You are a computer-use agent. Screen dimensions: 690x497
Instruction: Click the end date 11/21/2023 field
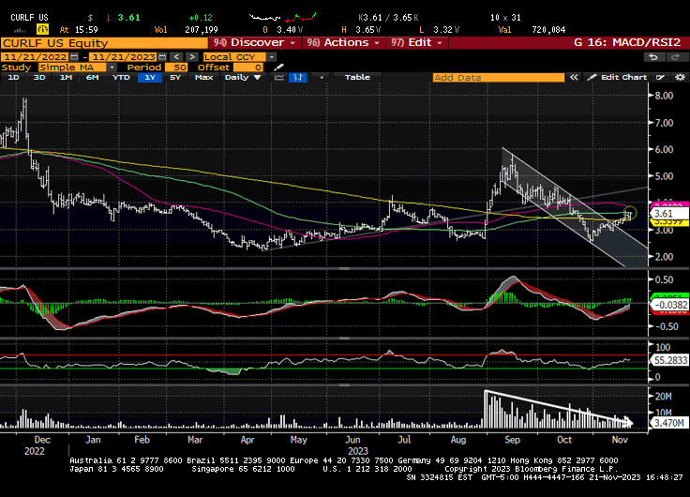pyautogui.click(x=124, y=57)
